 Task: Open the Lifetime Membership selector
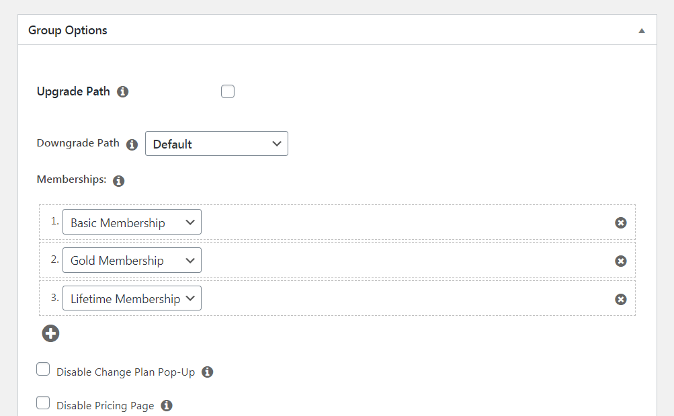[x=132, y=298]
